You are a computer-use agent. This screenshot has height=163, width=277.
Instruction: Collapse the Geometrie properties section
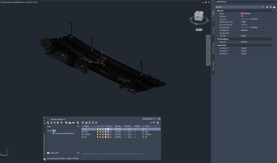tap(273, 45)
